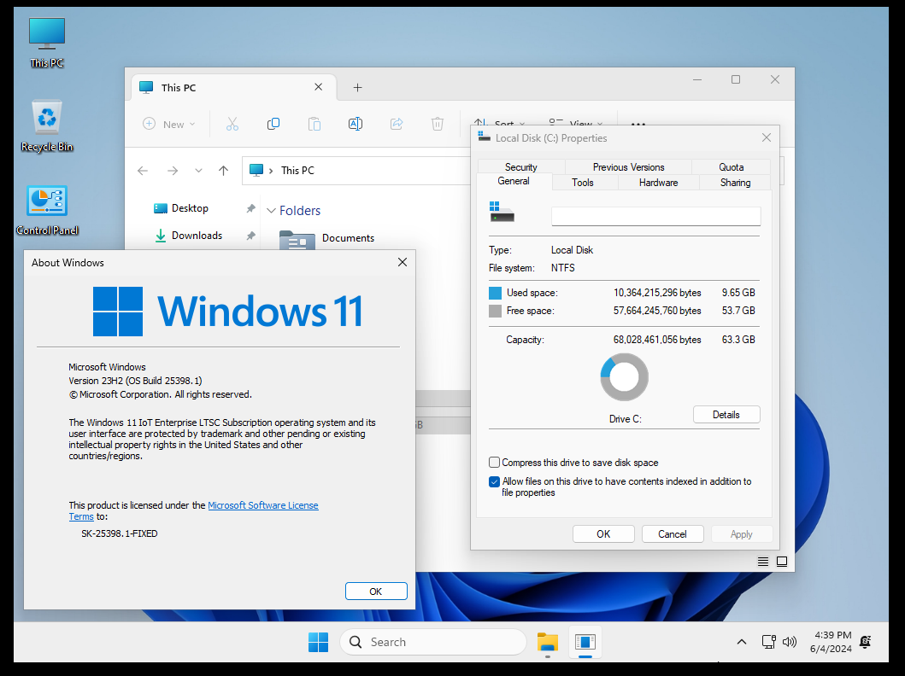
Task: Close the Local Disk Properties dialog
Action: coord(767,137)
